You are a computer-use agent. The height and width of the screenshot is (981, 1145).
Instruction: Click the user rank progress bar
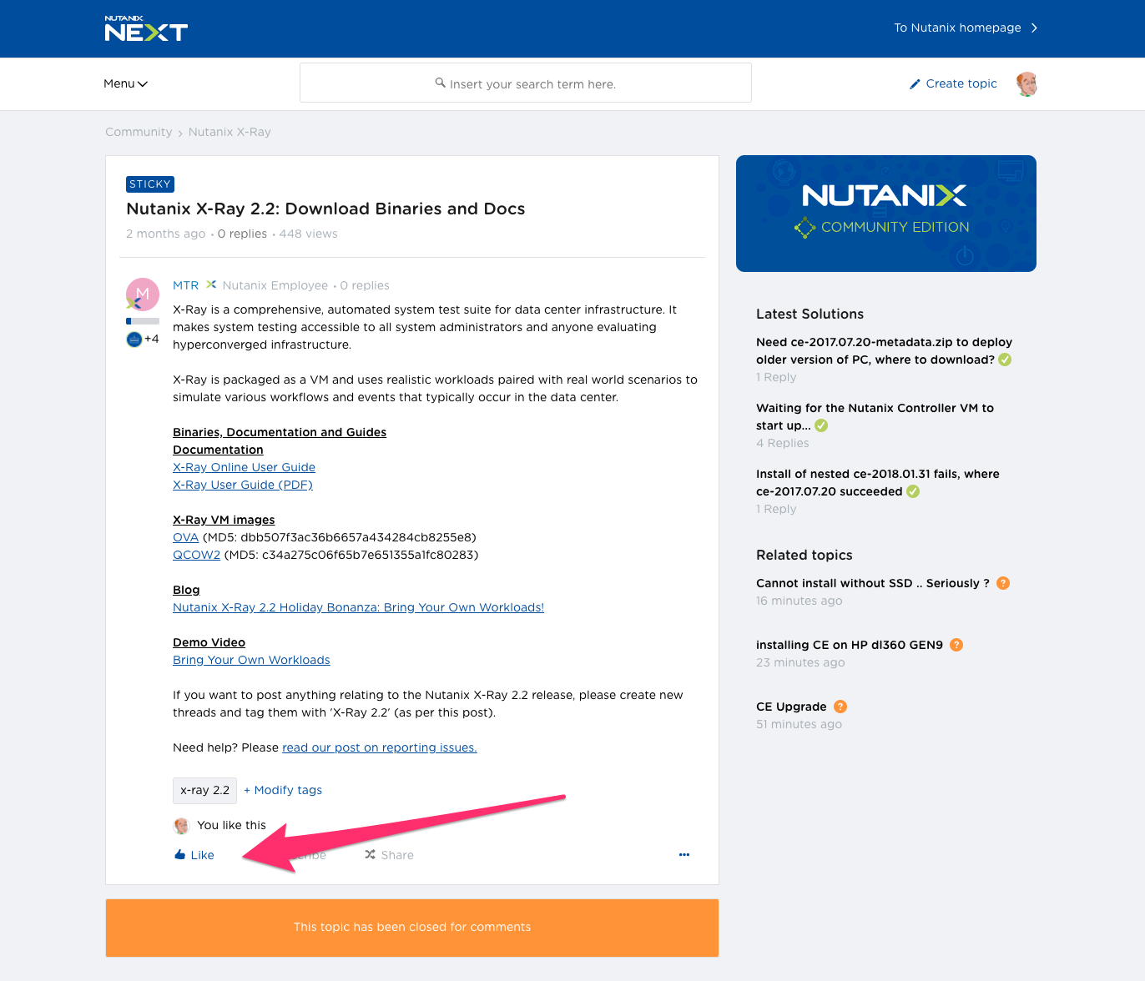tap(143, 321)
